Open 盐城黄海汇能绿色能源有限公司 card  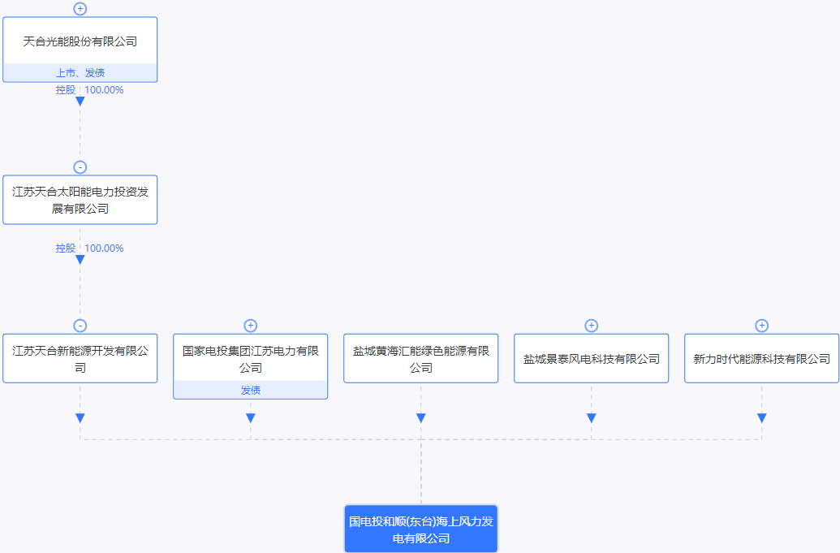pos(420,358)
